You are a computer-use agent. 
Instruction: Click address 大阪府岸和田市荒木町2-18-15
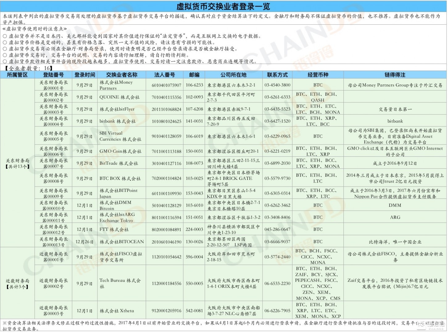(231, 257)
